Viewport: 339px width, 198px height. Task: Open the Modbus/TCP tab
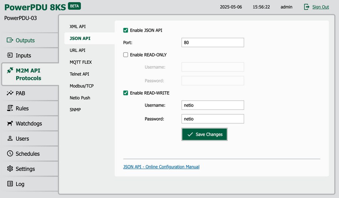click(81, 86)
